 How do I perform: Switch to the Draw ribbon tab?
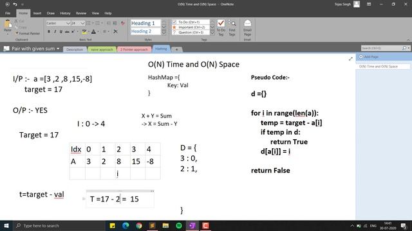pyautogui.click(x=51, y=13)
